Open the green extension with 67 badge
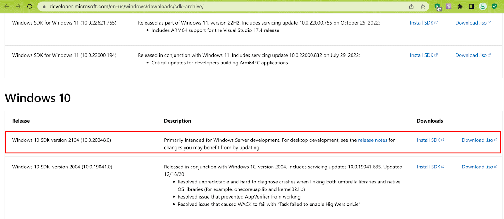This screenshot has width=504, height=219. pyautogui.click(x=438, y=7)
